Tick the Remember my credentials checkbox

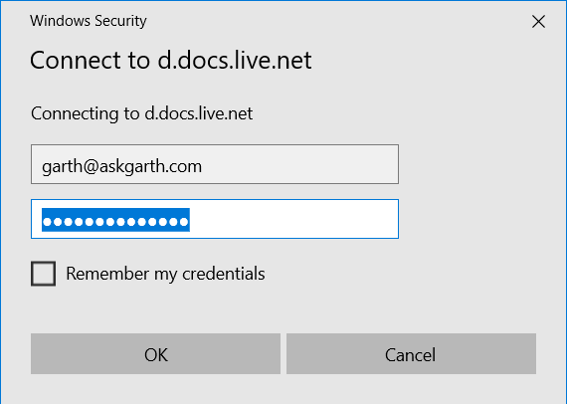click(x=44, y=274)
